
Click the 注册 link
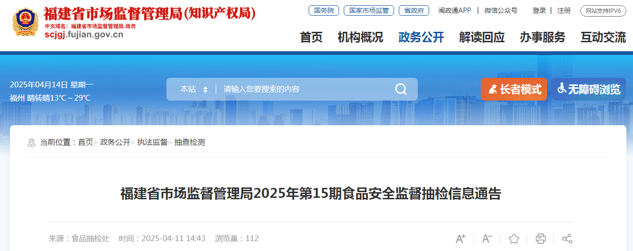[x=564, y=10]
